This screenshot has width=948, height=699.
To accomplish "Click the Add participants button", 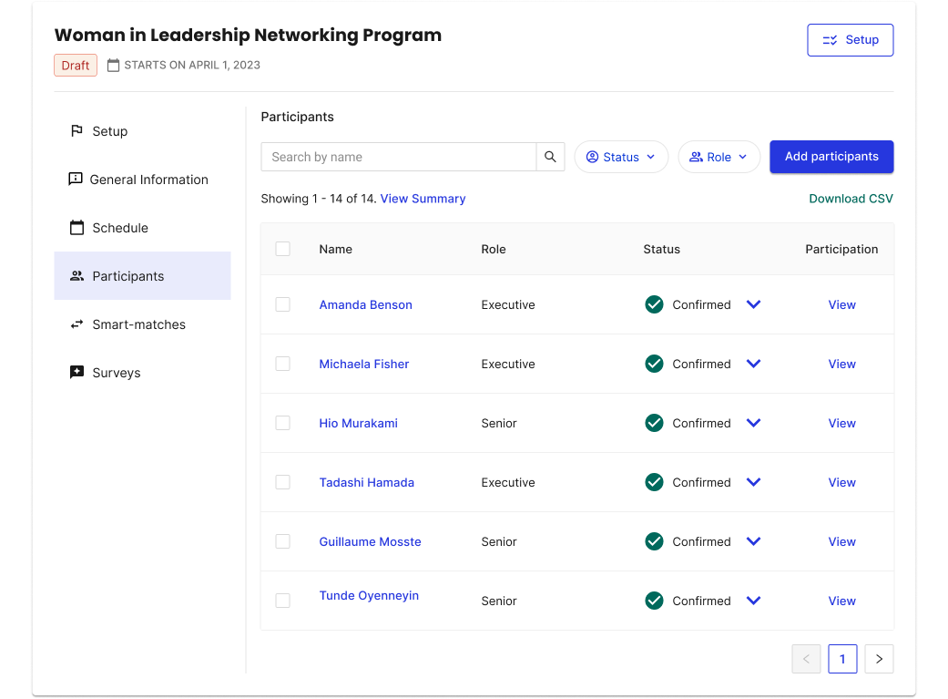I will point(831,157).
